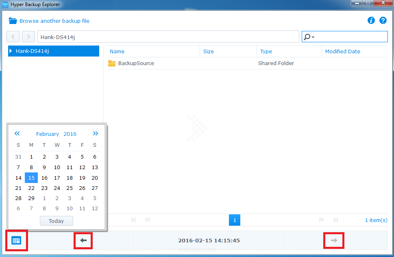Screen dimensions: 394x257
Task: Select page 1 in the pagination bar
Action: [234, 220]
